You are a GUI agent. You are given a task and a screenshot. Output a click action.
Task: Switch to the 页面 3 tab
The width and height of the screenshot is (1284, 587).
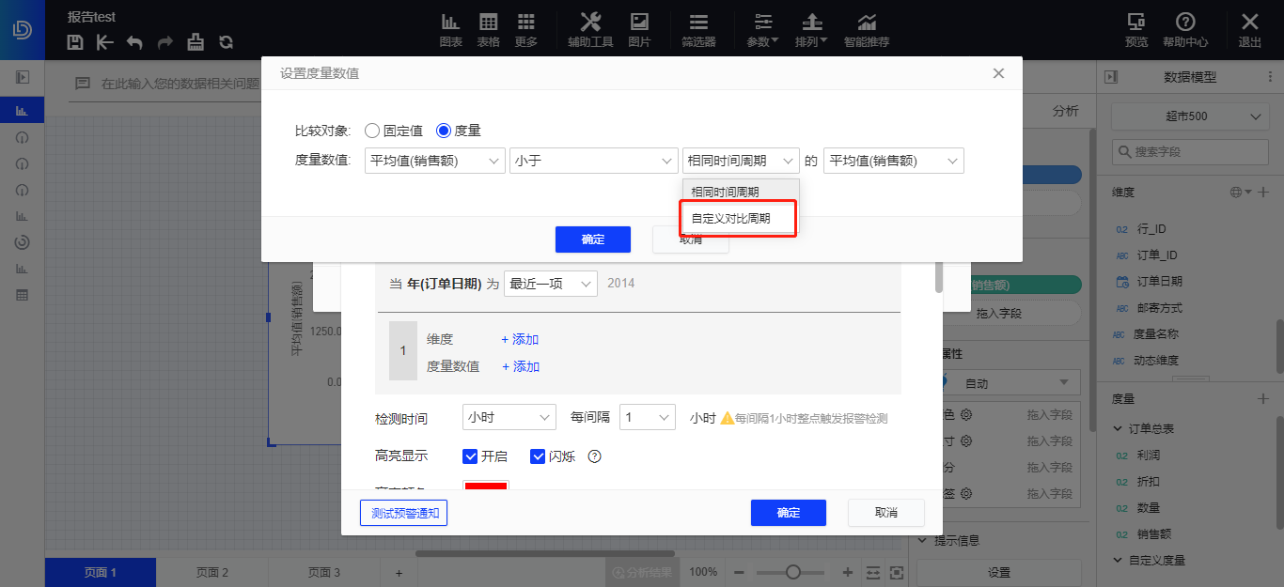click(324, 572)
